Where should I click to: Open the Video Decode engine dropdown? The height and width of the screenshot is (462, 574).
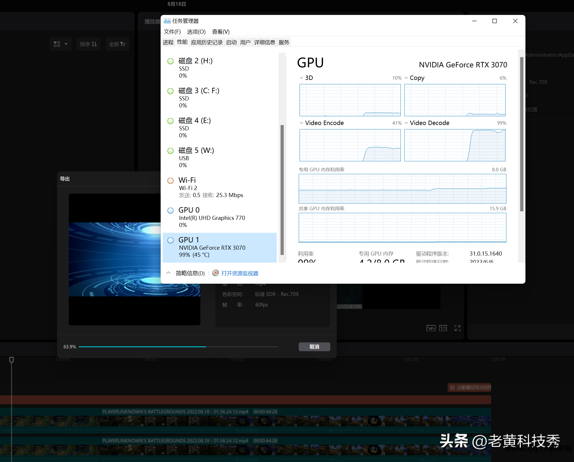406,123
